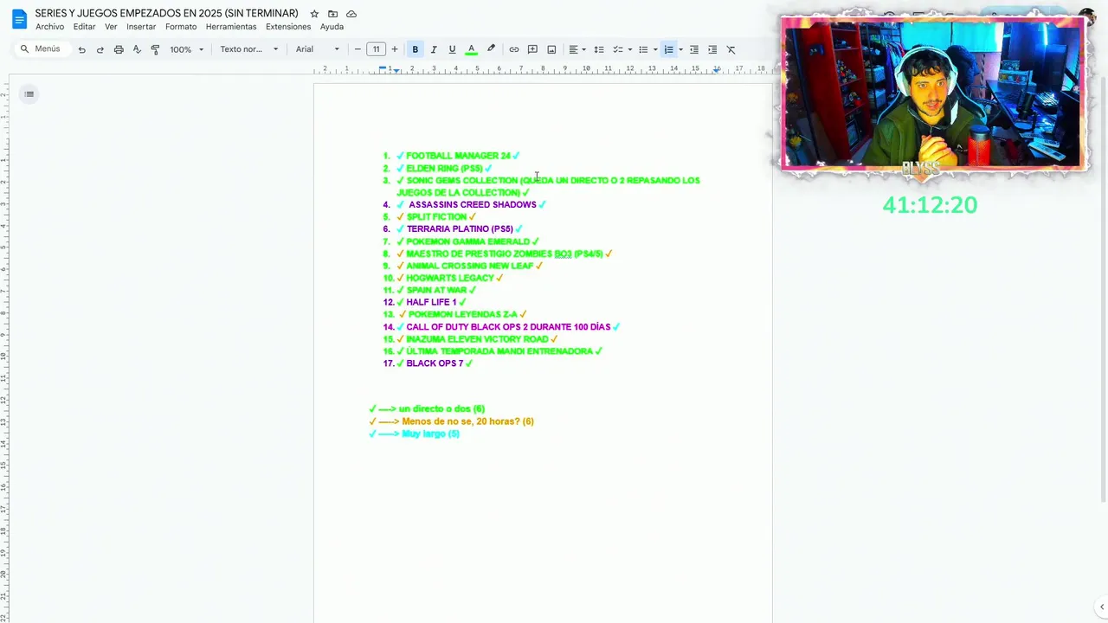Star the document
The height and width of the screenshot is (623, 1108).
click(x=314, y=14)
